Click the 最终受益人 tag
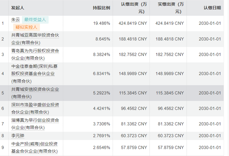The height and width of the screenshot is (156, 229). [36, 20]
